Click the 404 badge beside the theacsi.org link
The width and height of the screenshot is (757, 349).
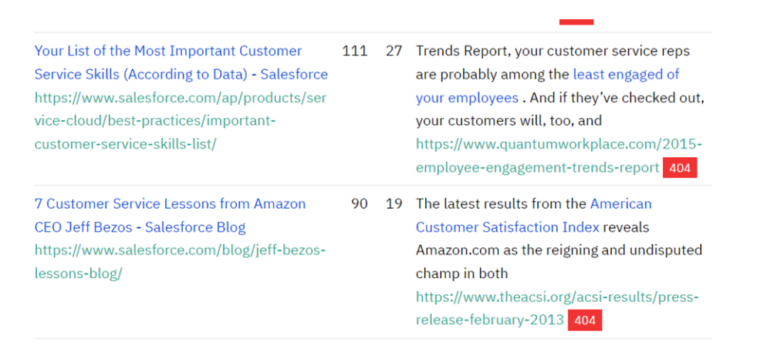point(585,320)
